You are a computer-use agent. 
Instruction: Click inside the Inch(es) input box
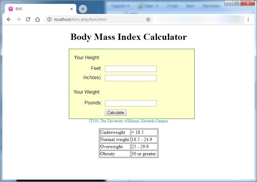pyautogui.click(x=131, y=78)
